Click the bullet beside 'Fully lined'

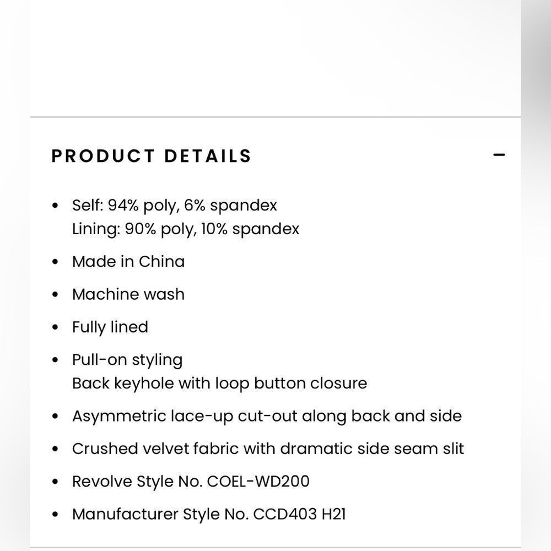tap(55, 327)
